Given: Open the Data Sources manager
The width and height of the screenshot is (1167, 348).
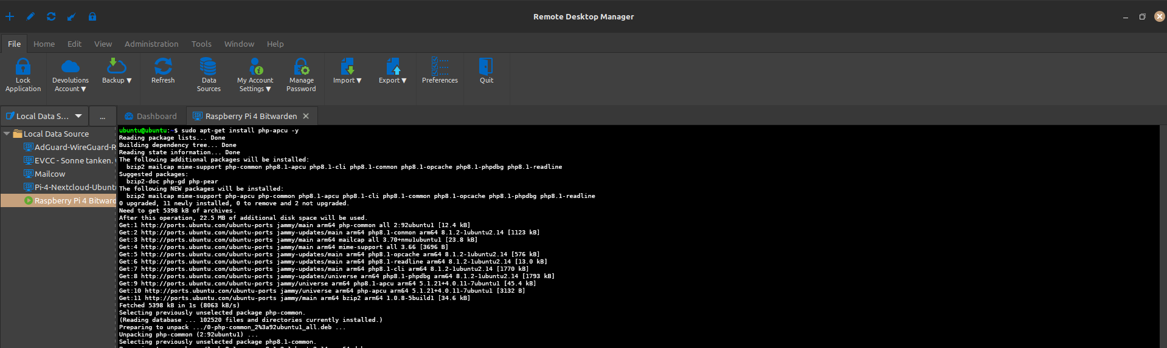Looking at the screenshot, I should [209, 67].
